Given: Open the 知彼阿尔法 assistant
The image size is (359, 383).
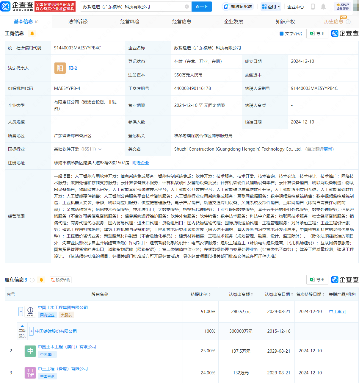Looking at the screenshot, I should point(238,7).
